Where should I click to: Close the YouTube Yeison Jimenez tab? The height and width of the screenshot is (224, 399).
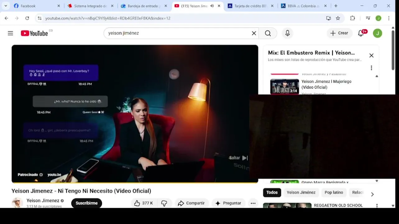tap(219, 6)
